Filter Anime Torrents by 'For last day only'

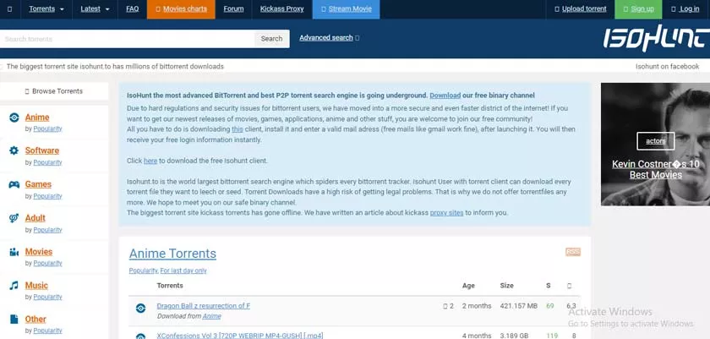(183, 271)
